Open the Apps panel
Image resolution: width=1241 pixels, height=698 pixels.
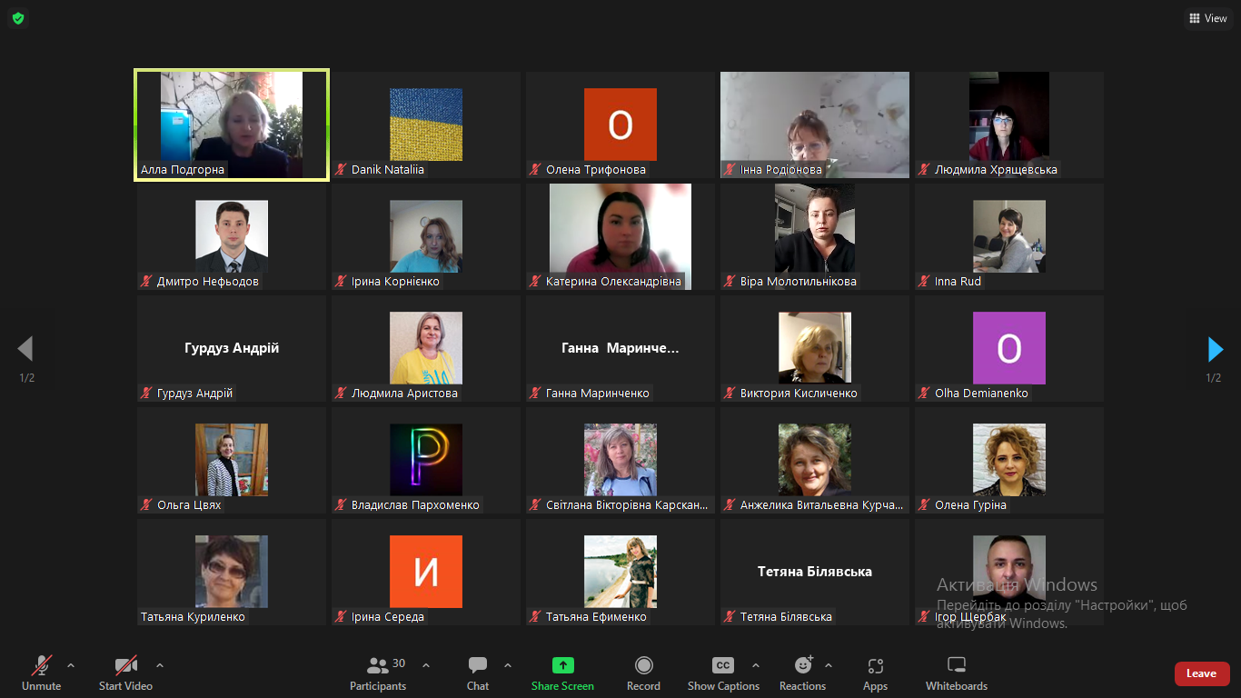(x=875, y=673)
